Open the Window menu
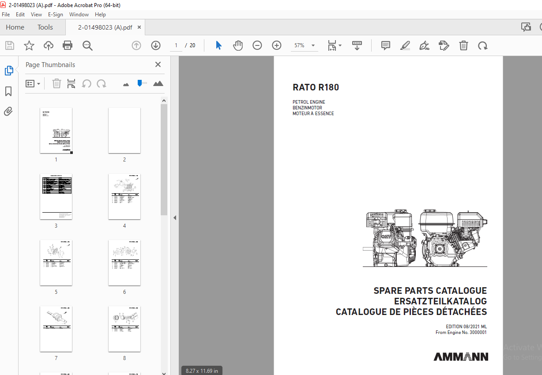The width and height of the screenshot is (542, 375). 79,15
